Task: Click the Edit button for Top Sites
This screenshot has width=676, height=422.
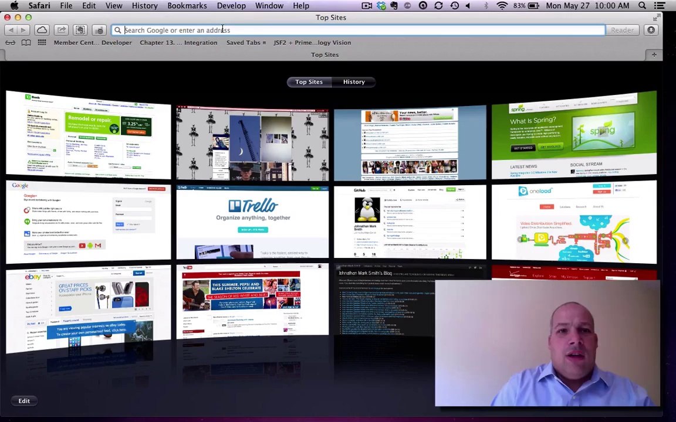Action: click(24, 401)
